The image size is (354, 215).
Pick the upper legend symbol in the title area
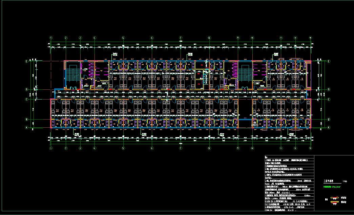pos(335,197)
